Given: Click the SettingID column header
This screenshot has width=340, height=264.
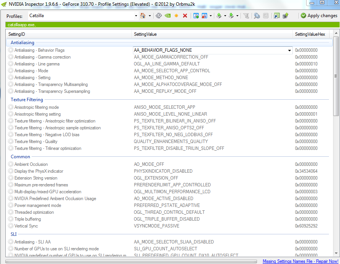Looking at the screenshot, I should click(x=69, y=34).
